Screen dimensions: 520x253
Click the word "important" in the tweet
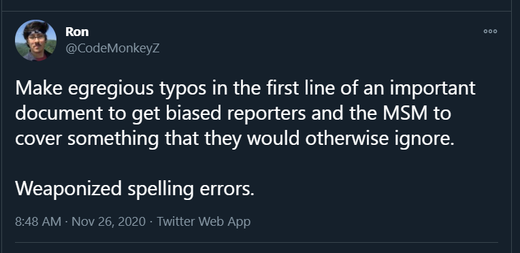pos(432,88)
